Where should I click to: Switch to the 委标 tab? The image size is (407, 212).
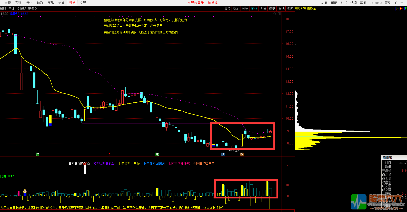point(72,3)
